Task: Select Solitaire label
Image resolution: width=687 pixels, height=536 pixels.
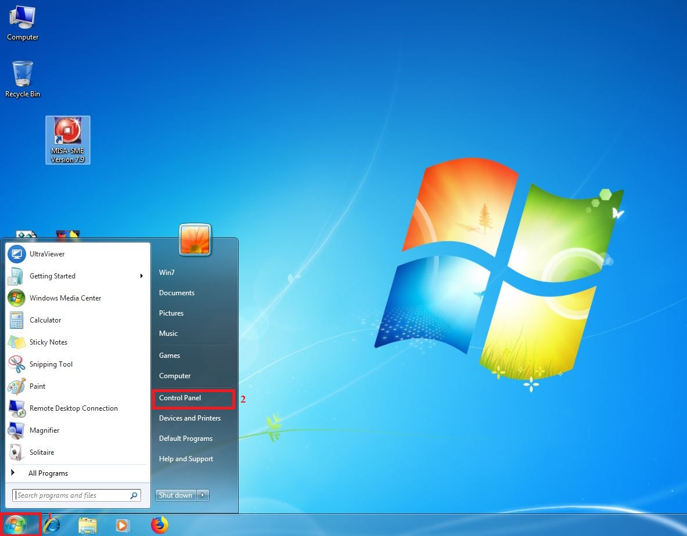Action: (42, 452)
